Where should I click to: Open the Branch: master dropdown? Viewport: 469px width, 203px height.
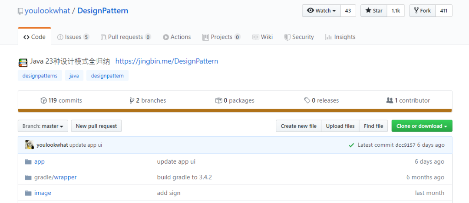pyautogui.click(x=43, y=126)
